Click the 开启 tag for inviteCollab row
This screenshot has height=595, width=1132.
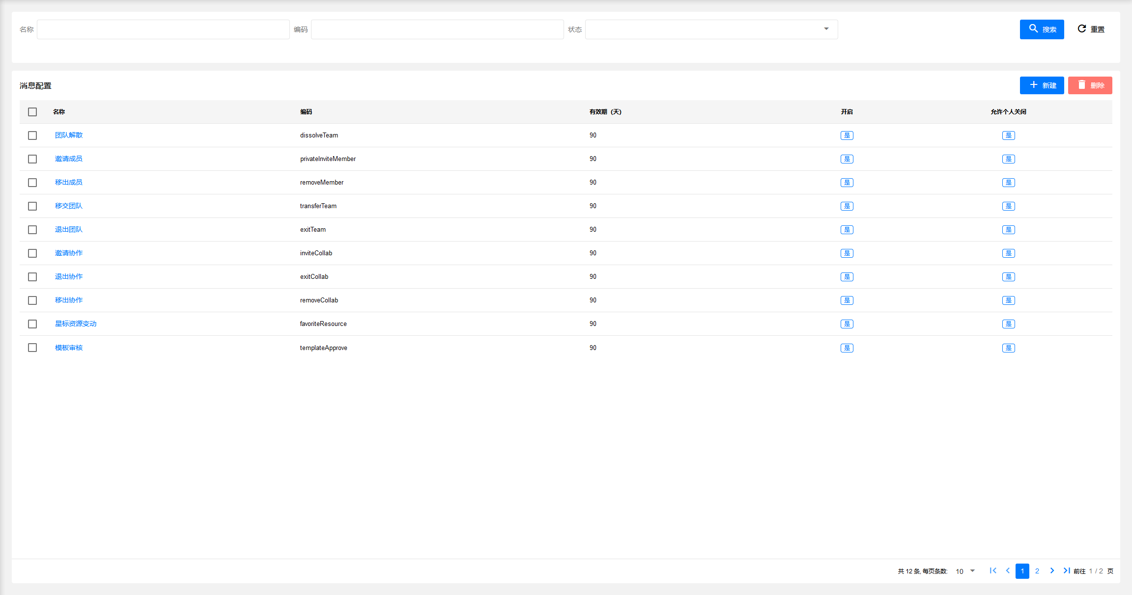tap(847, 253)
